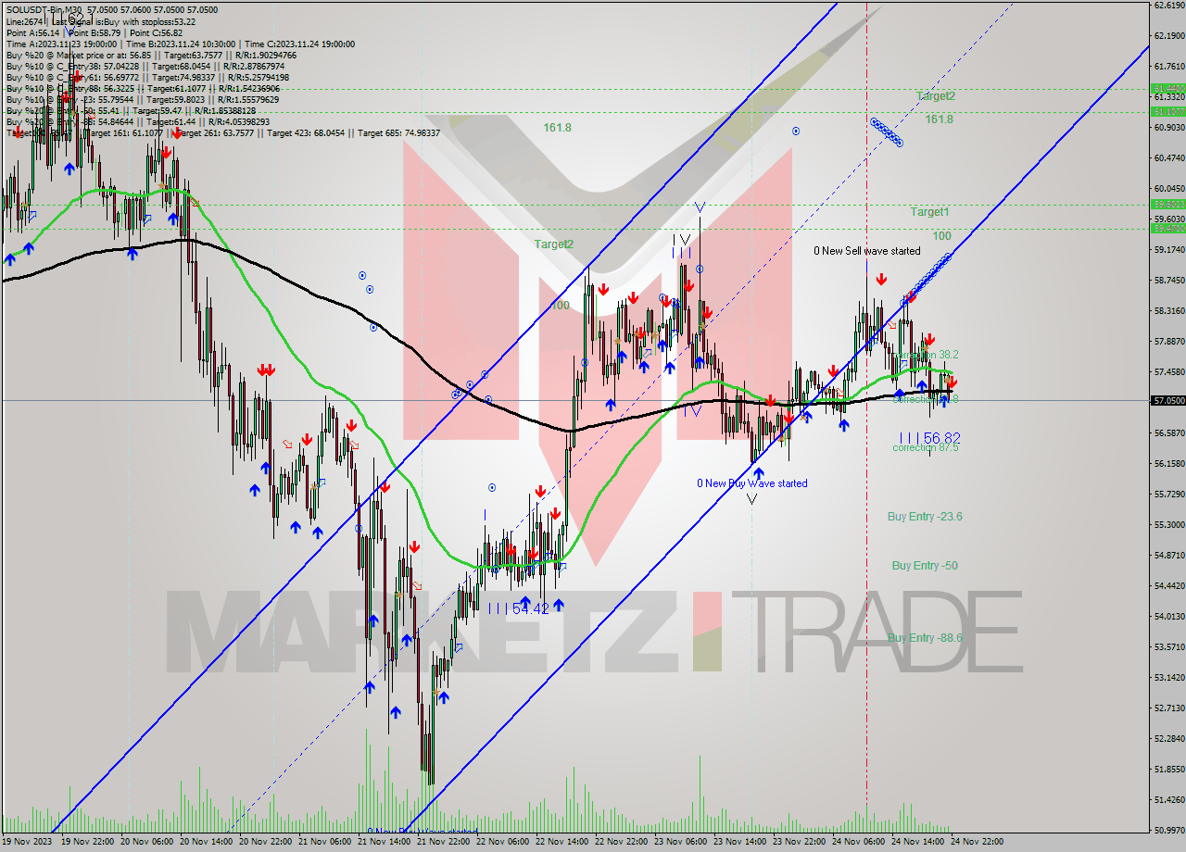Click the 'correction 38.2' label

tap(926, 355)
